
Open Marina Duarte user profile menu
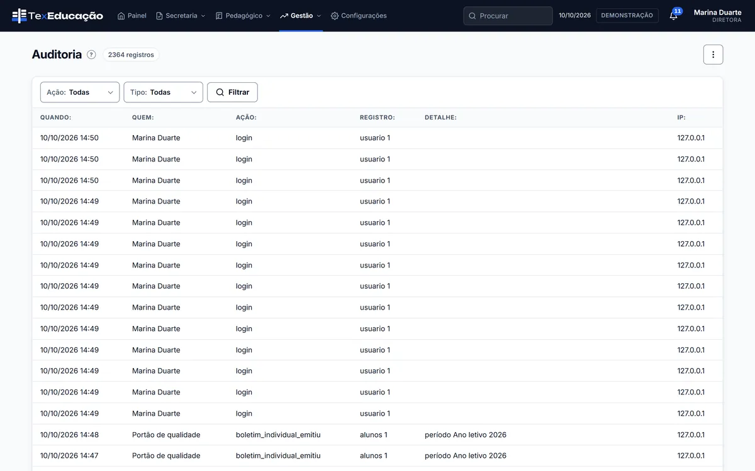click(x=717, y=16)
